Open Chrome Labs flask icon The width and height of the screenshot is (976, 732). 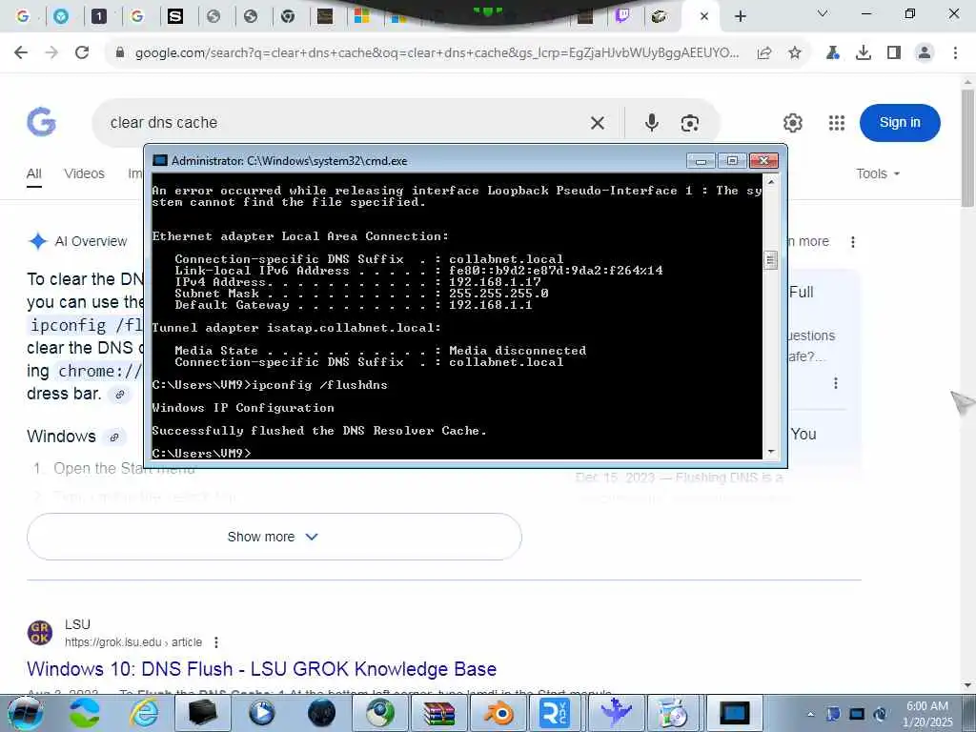coord(833,53)
